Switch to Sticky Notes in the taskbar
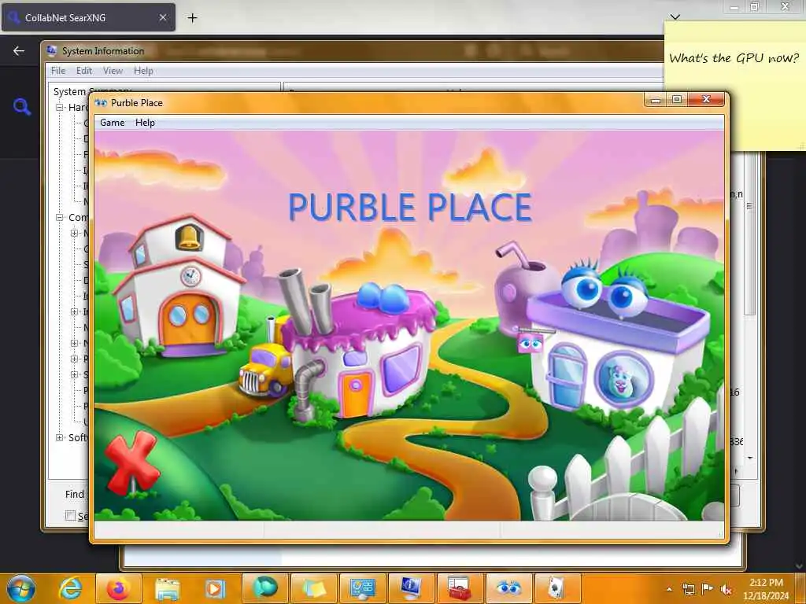Viewport: 806px width, 604px height. [x=313, y=588]
